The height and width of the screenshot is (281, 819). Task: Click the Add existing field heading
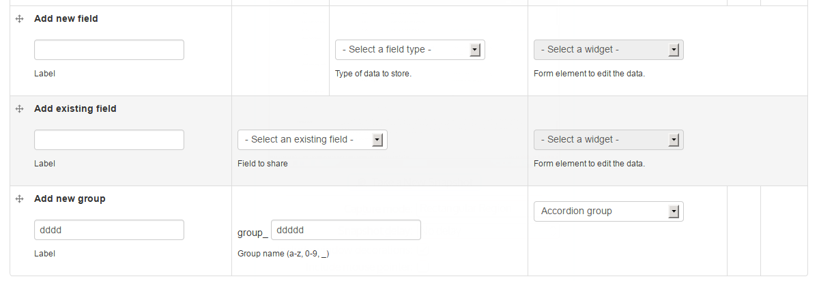click(x=75, y=109)
